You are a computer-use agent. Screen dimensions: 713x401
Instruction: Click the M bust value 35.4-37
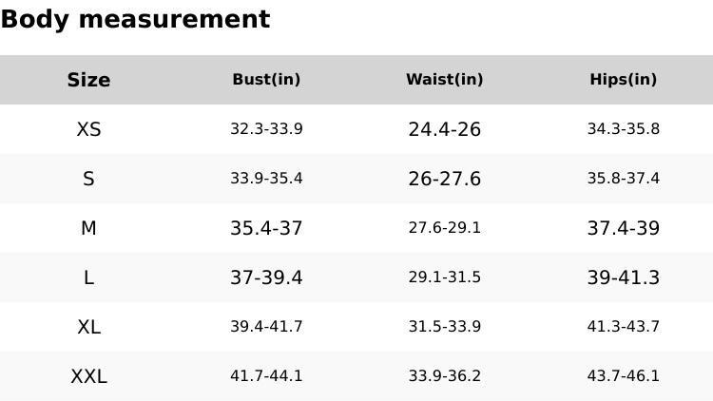(266, 228)
